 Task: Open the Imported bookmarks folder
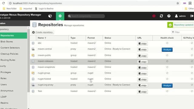[x=26, y=9]
